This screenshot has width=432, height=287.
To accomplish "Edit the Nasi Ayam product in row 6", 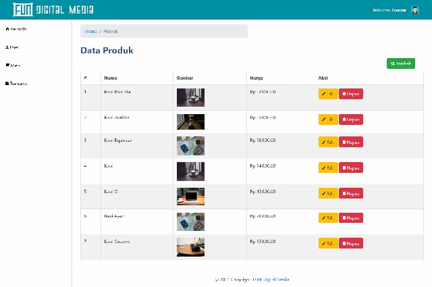I will 328,217.
